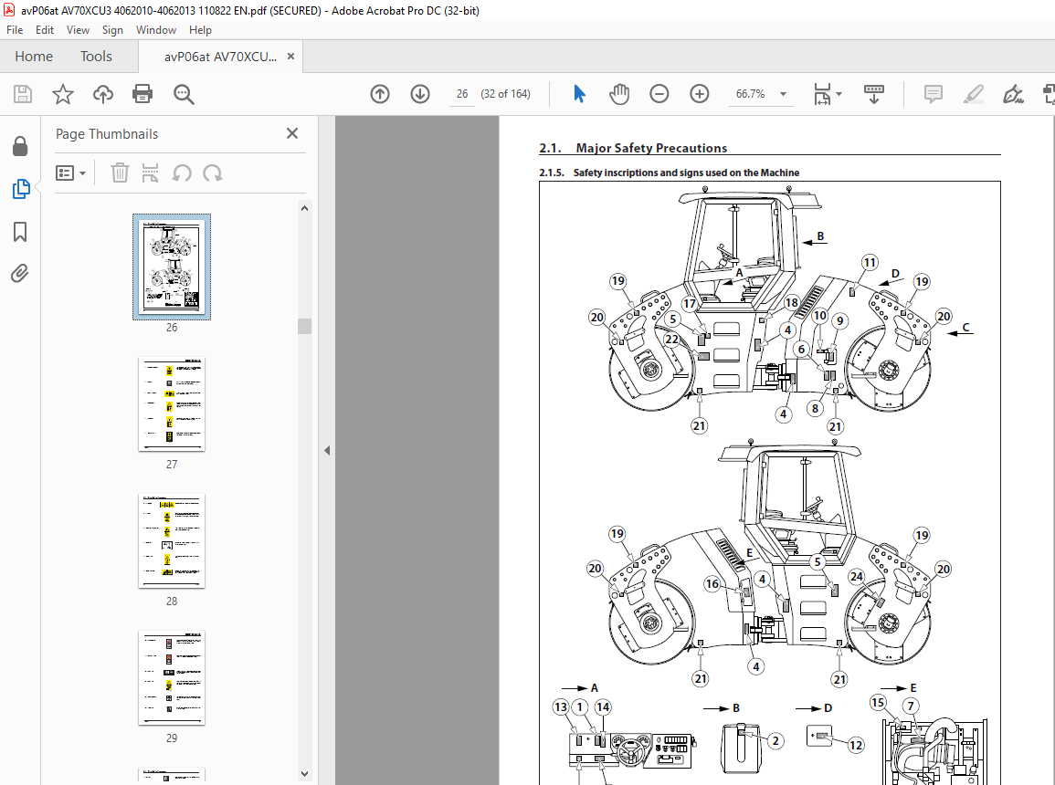This screenshot has height=785, width=1055.
Task: Open the zoom percentage dropdown
Action: coord(783,94)
